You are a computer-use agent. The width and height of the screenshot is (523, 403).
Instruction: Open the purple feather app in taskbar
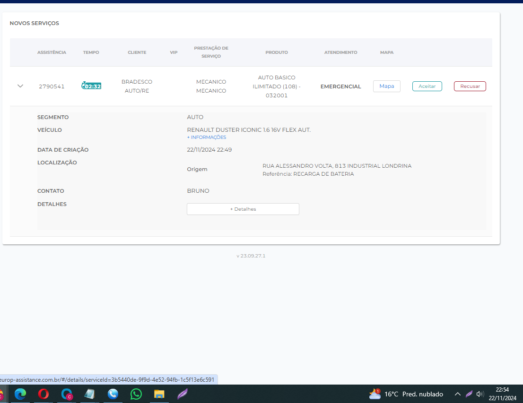point(182,394)
